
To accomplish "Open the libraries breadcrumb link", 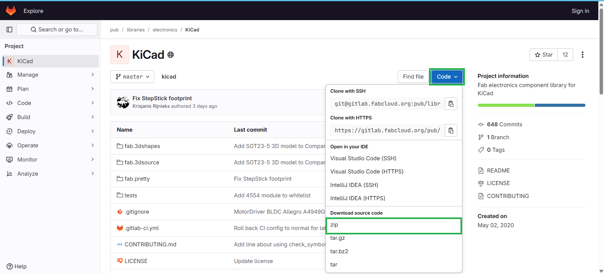I will tap(136, 30).
